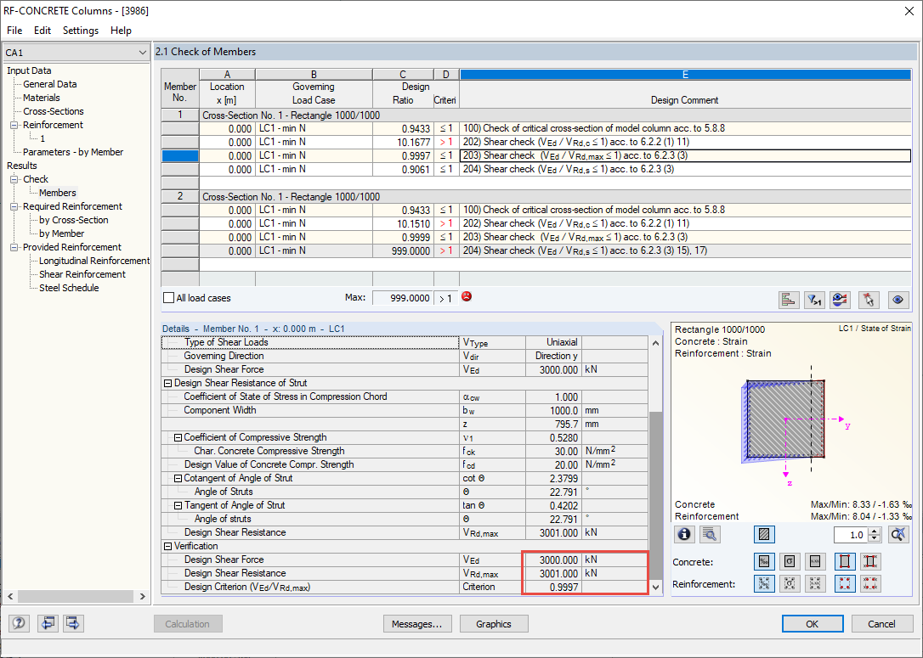Click the Messages... button
This screenshot has height=658, width=923.
(416, 624)
